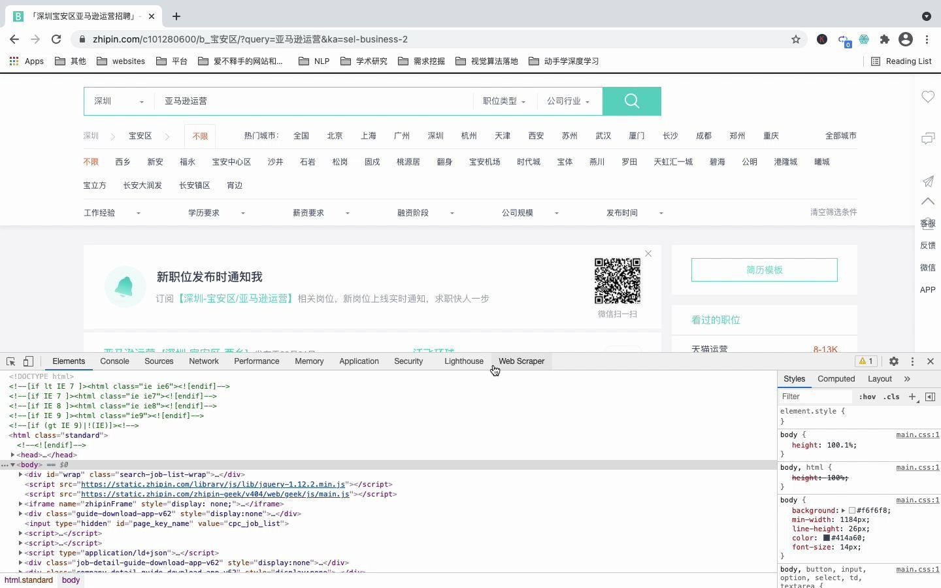The image size is (941, 588).
Task: Open the Web Scraper tab
Action: [x=521, y=361]
